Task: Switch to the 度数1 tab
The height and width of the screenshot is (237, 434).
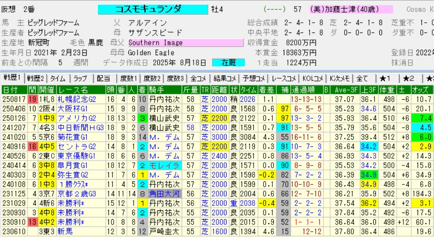Action: (128, 78)
